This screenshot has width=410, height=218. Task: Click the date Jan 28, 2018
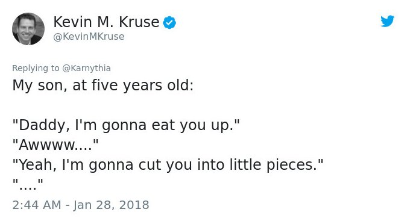[111, 205]
